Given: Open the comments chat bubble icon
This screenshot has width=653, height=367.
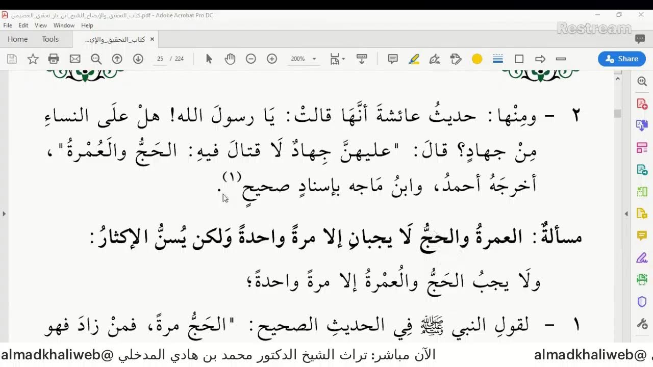Looking at the screenshot, I should pos(640,39).
